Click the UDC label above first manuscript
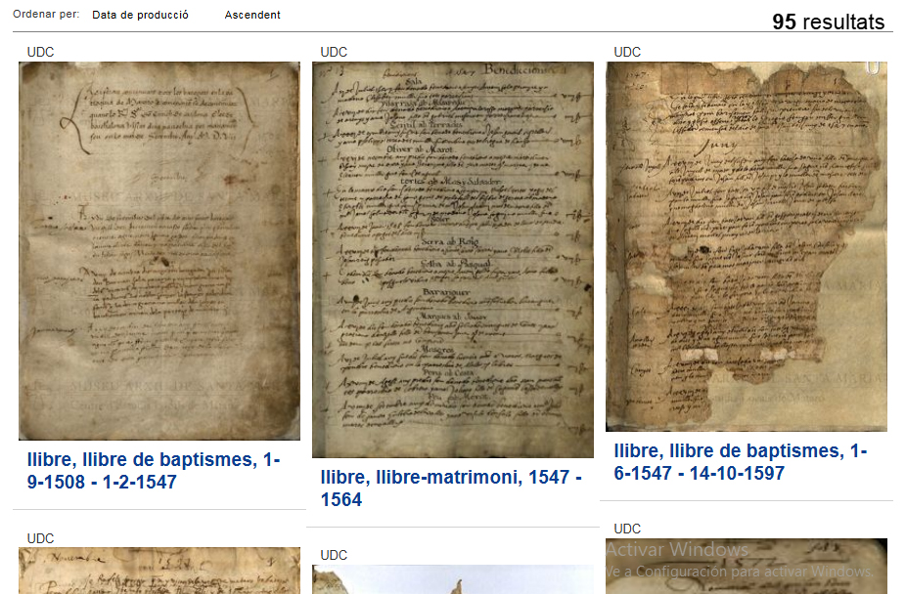The width and height of the screenshot is (906, 594). coord(40,52)
